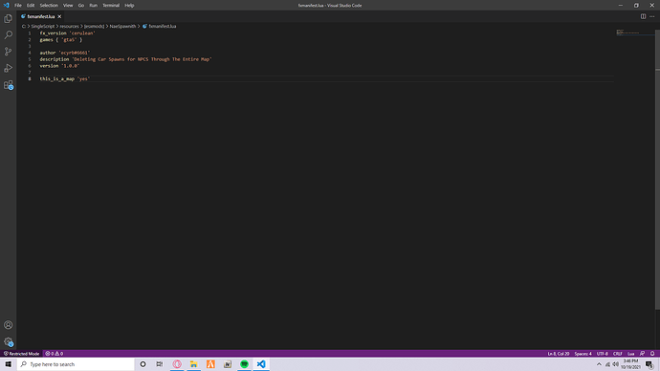Open the Windows Start menu
The width and height of the screenshot is (660, 371).
(8, 364)
